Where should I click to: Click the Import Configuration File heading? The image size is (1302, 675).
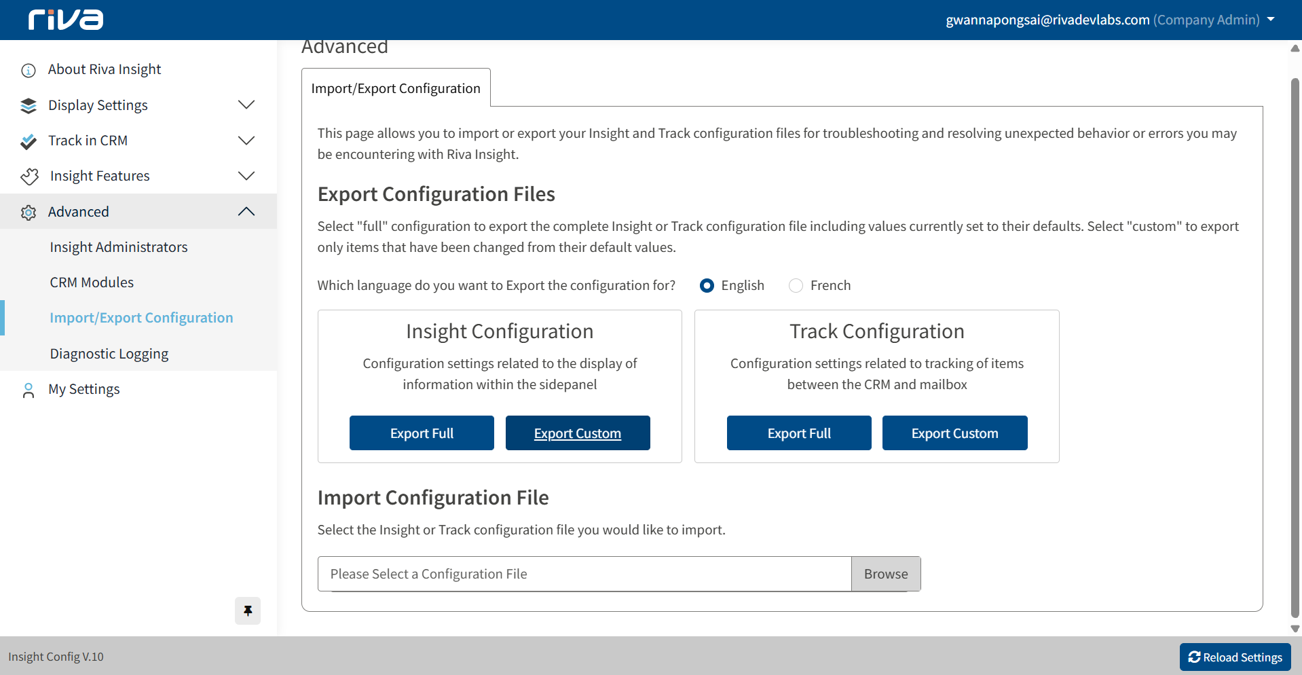tap(433, 498)
